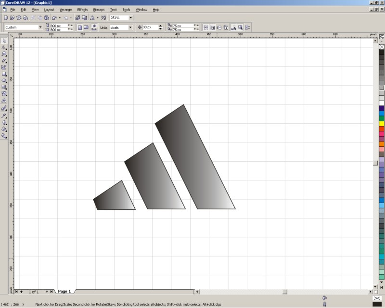Create a new document with New icon
Viewport: 385px width, 308px height.
[6, 18]
